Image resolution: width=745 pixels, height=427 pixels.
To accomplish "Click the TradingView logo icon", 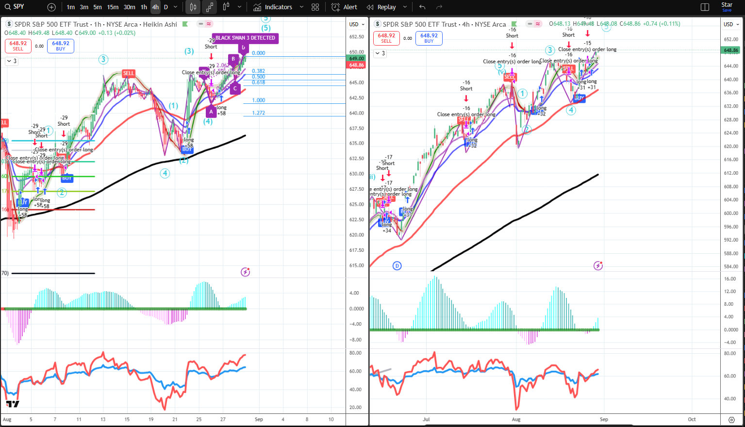I will [x=13, y=404].
